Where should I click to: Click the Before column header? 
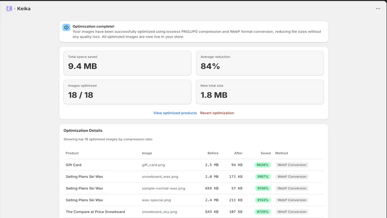[213, 153]
